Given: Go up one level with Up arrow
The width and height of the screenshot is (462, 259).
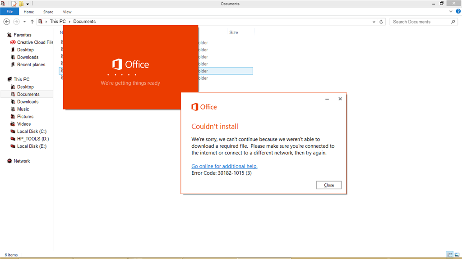Looking at the screenshot, I should tap(32, 22).
